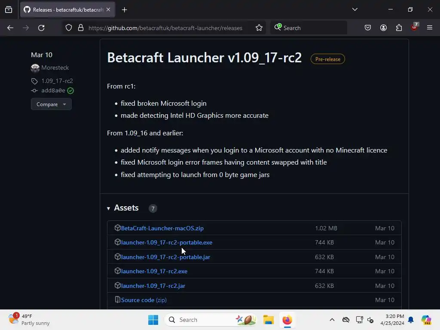This screenshot has width=440, height=330.
Task: Open Firefox View list-all-tabs icon
Action: click(9, 9)
